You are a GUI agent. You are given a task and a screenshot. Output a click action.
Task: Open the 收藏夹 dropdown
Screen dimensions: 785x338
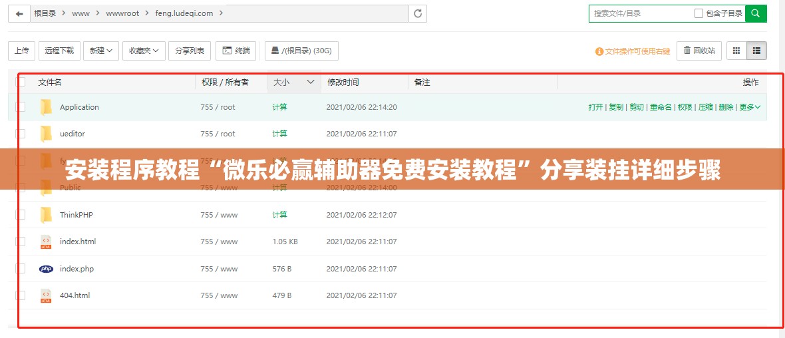144,51
